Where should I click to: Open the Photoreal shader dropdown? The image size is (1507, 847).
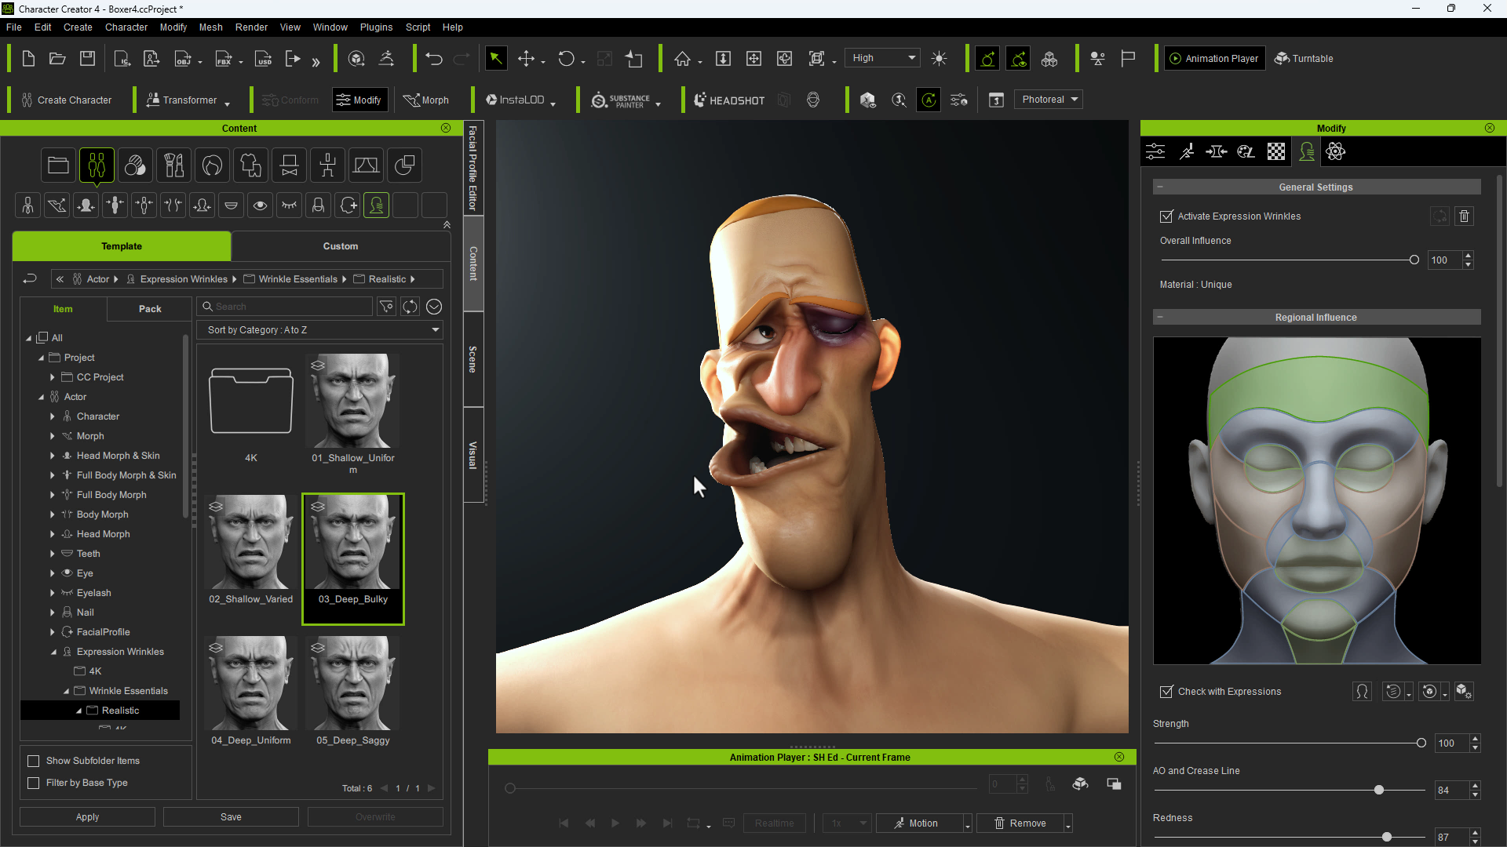click(1049, 100)
